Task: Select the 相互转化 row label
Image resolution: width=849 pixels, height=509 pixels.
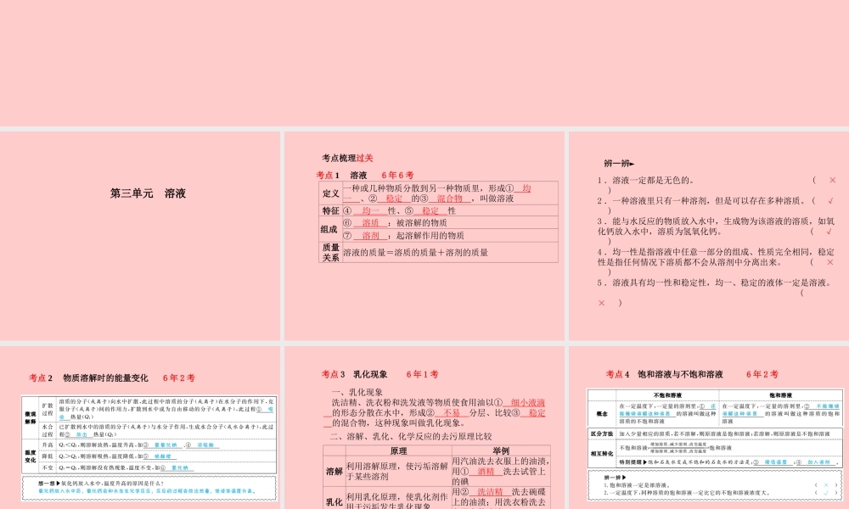Action: pyautogui.click(x=602, y=453)
